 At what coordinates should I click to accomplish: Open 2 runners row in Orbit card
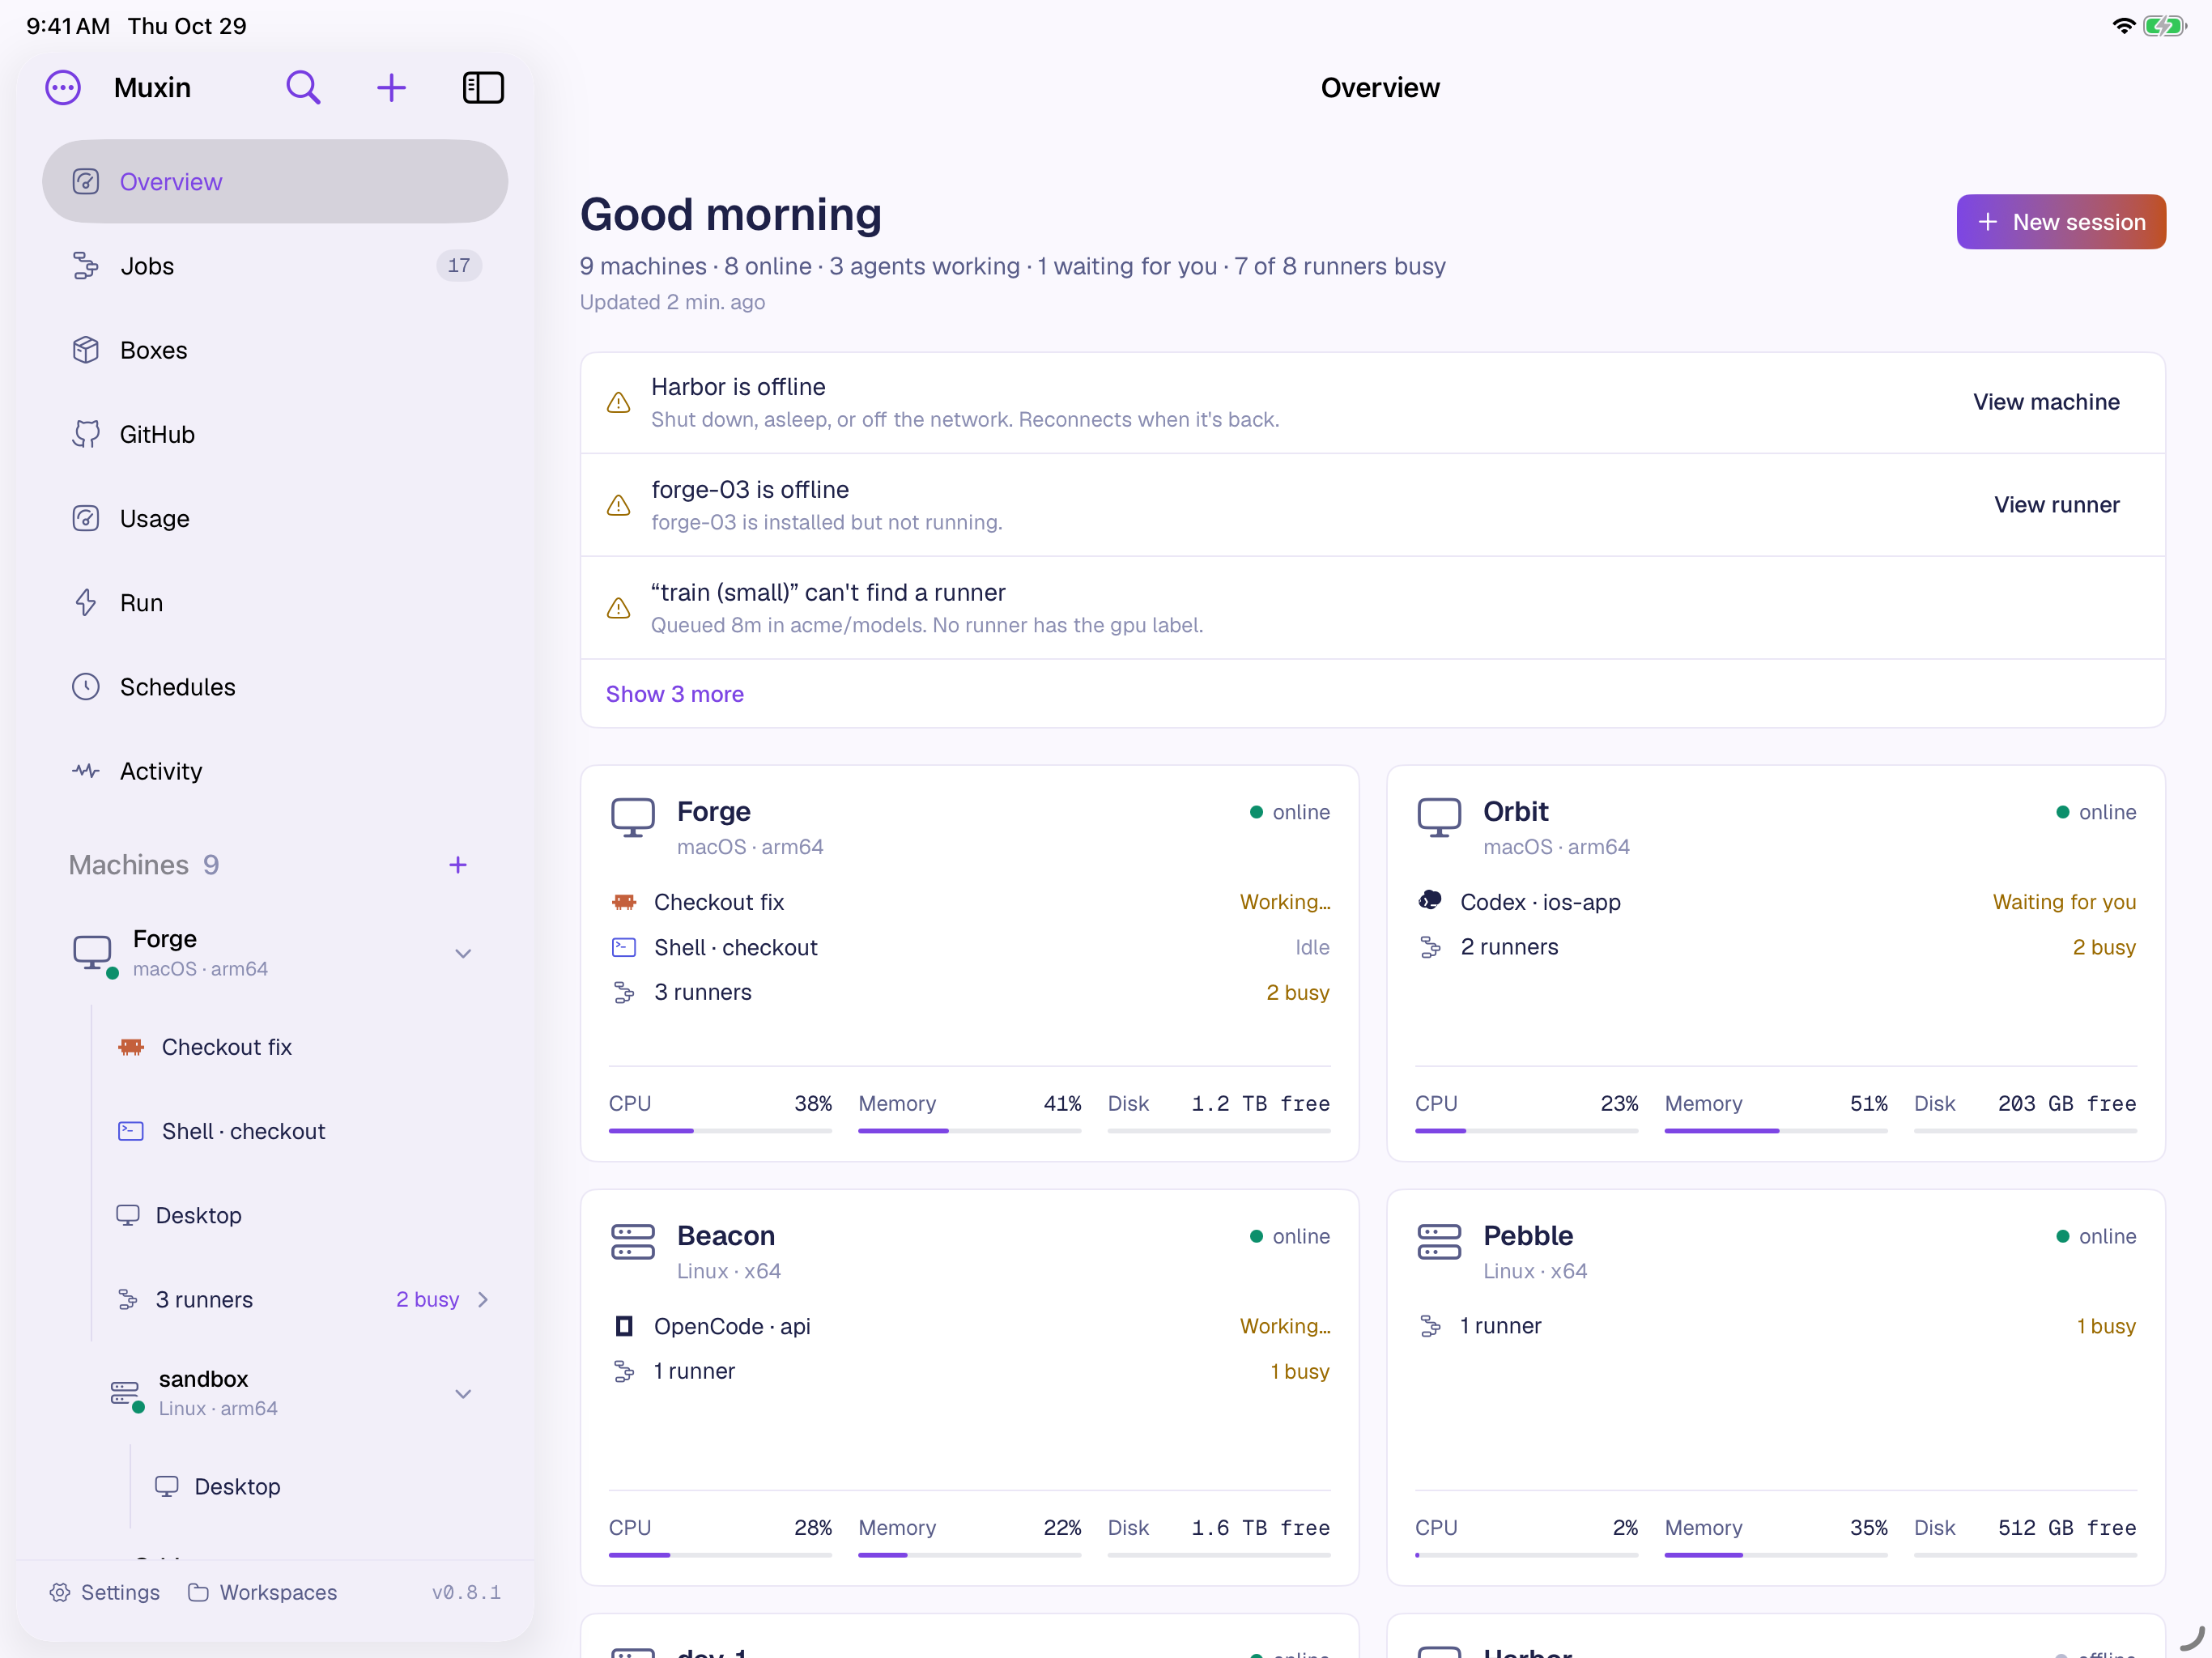click(x=1776, y=947)
